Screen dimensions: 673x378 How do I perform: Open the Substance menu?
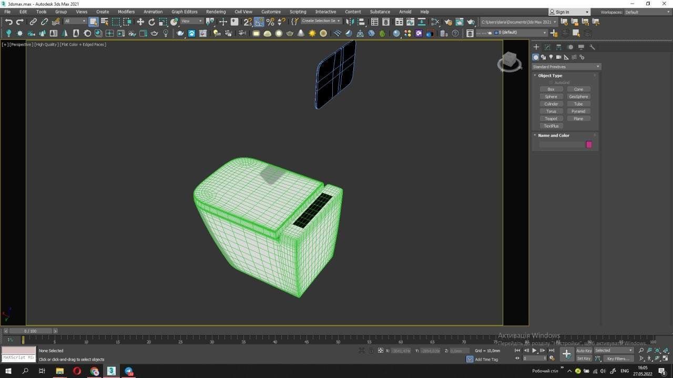380,12
